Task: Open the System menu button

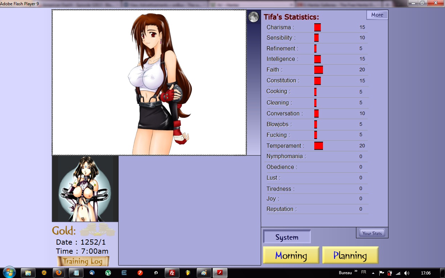Action: click(287, 237)
